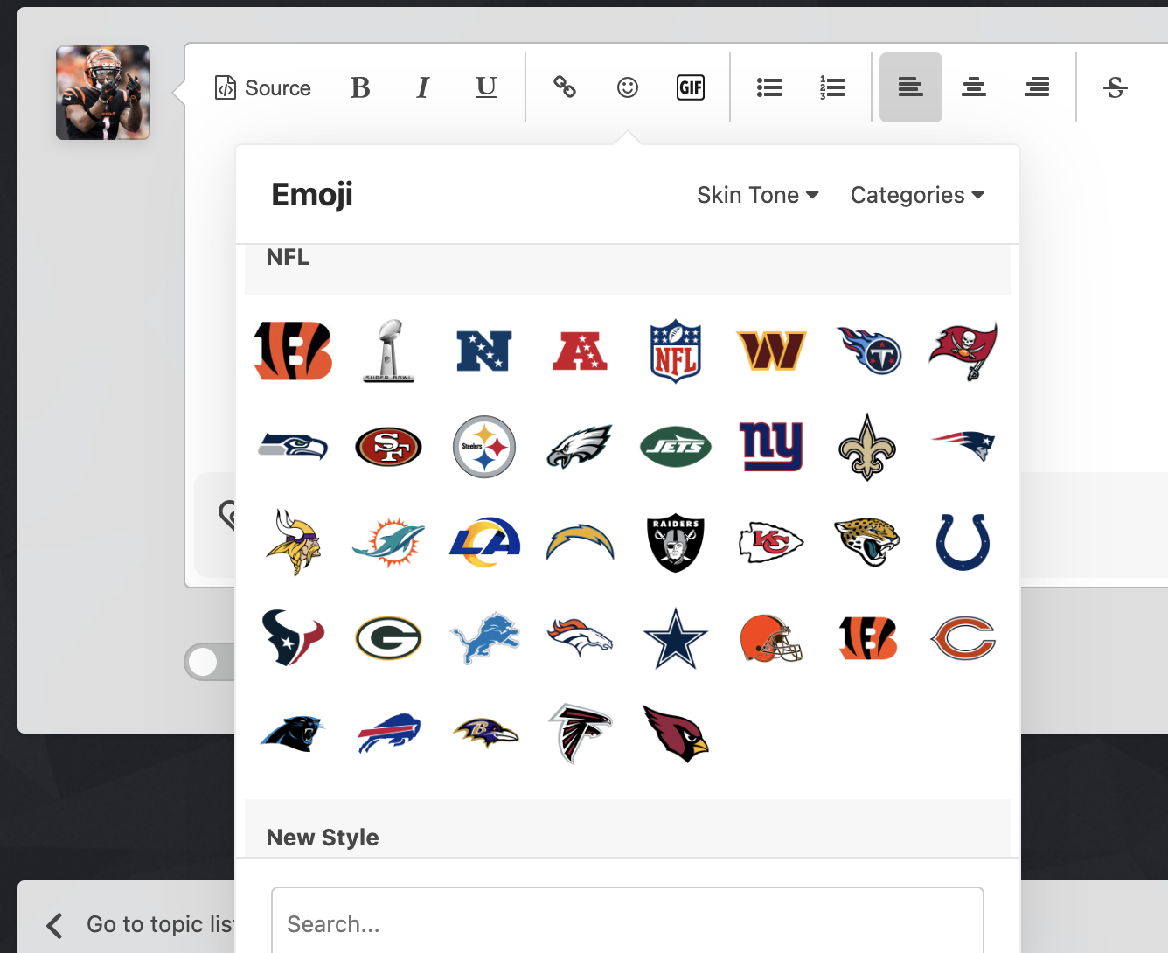Open the emoji picker smiley button
1168x953 pixels.
[x=628, y=87]
